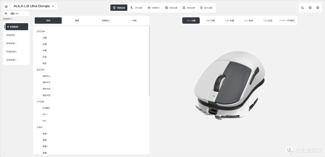
Task: Choose 右键 in the 鼠标按键 function list
Action: pyautogui.click(x=44, y=44)
